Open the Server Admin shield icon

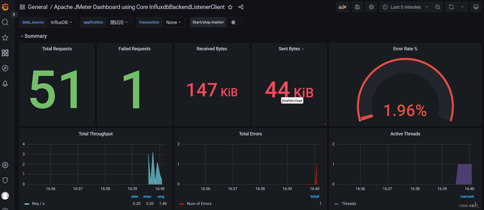[5, 180]
